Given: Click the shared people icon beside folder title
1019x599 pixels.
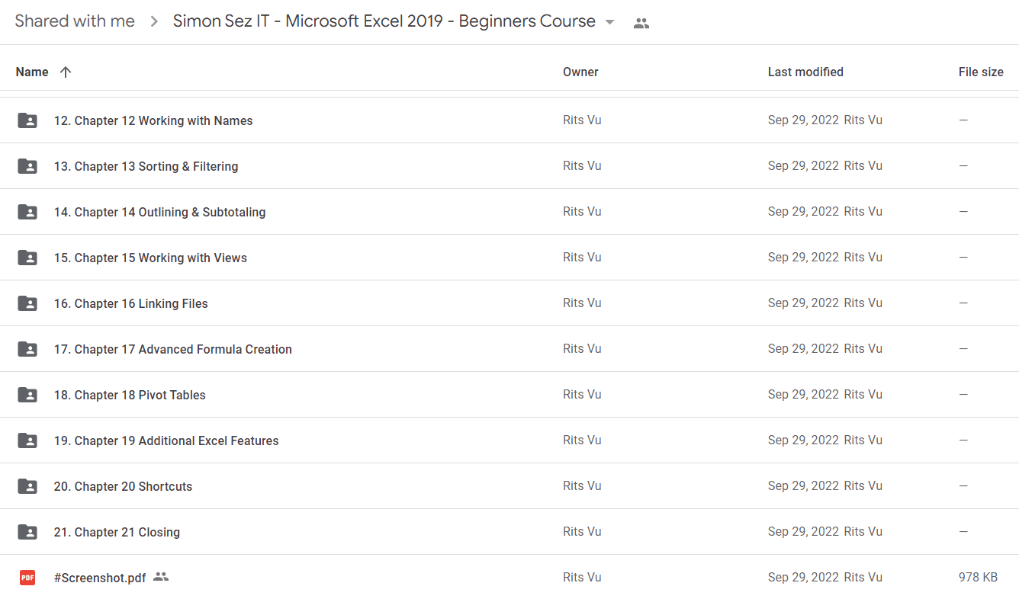Looking at the screenshot, I should (641, 23).
